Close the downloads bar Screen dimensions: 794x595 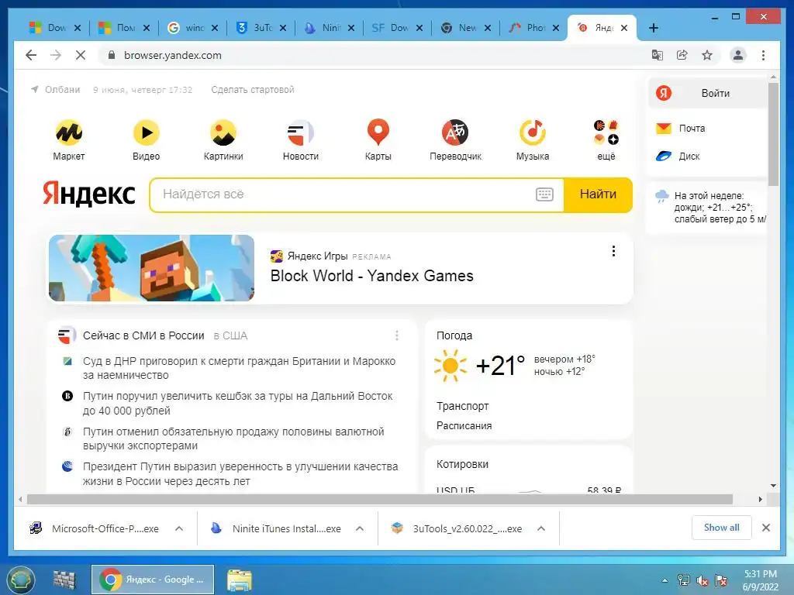(765, 528)
